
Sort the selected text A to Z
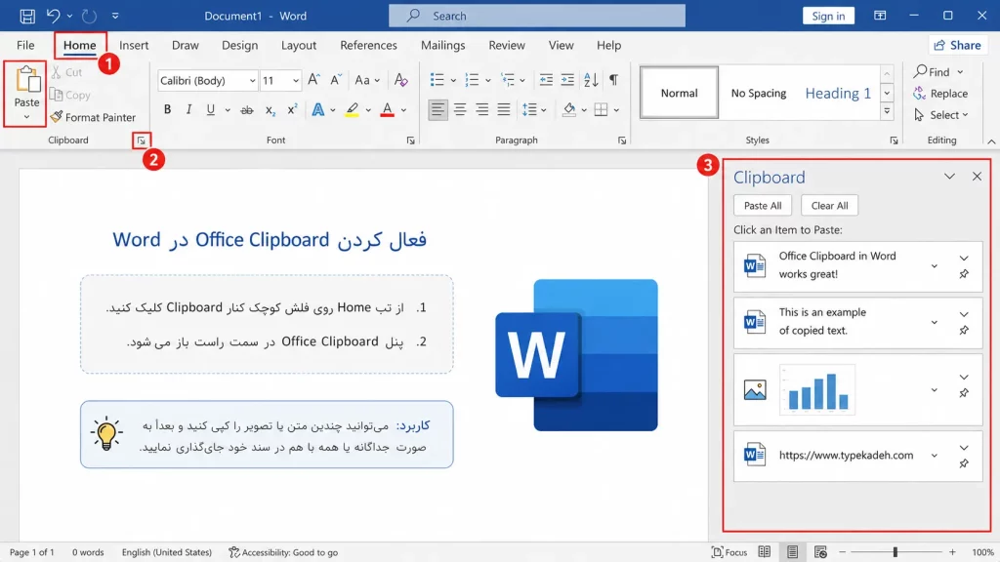point(591,80)
